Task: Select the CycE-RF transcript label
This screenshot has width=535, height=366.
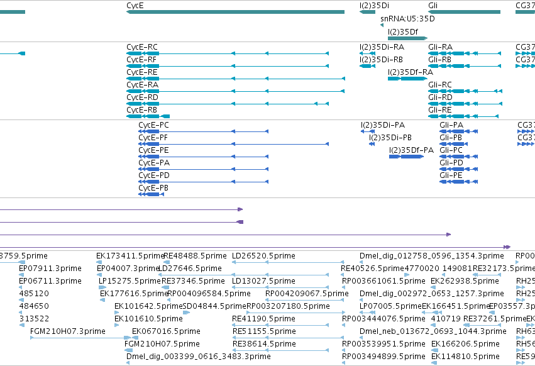Action: coord(141,60)
